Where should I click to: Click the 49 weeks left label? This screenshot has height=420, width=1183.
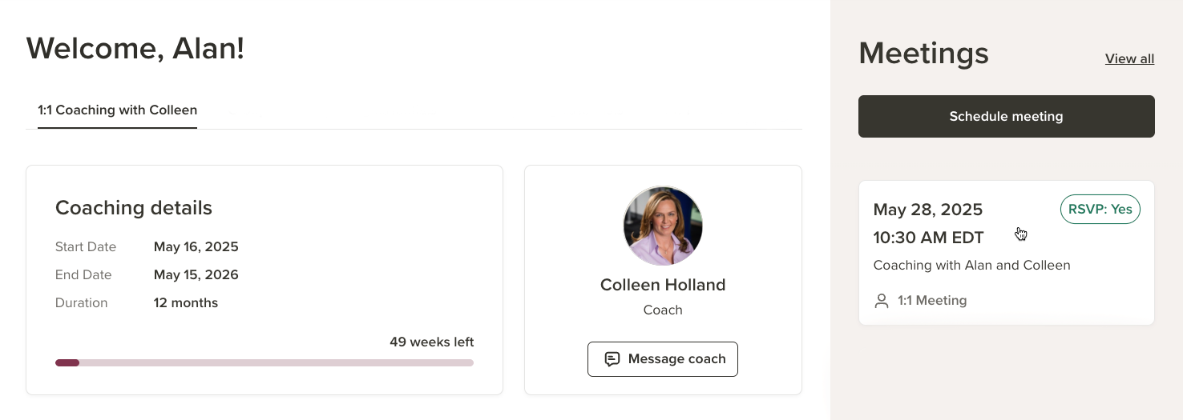[x=432, y=342]
